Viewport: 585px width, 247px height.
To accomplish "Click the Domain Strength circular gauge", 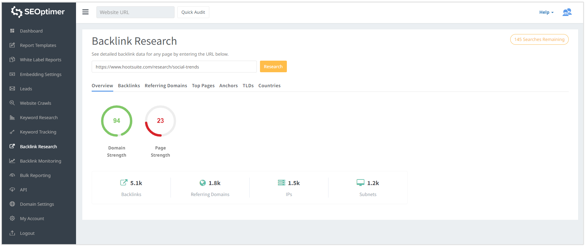I will pos(117,121).
